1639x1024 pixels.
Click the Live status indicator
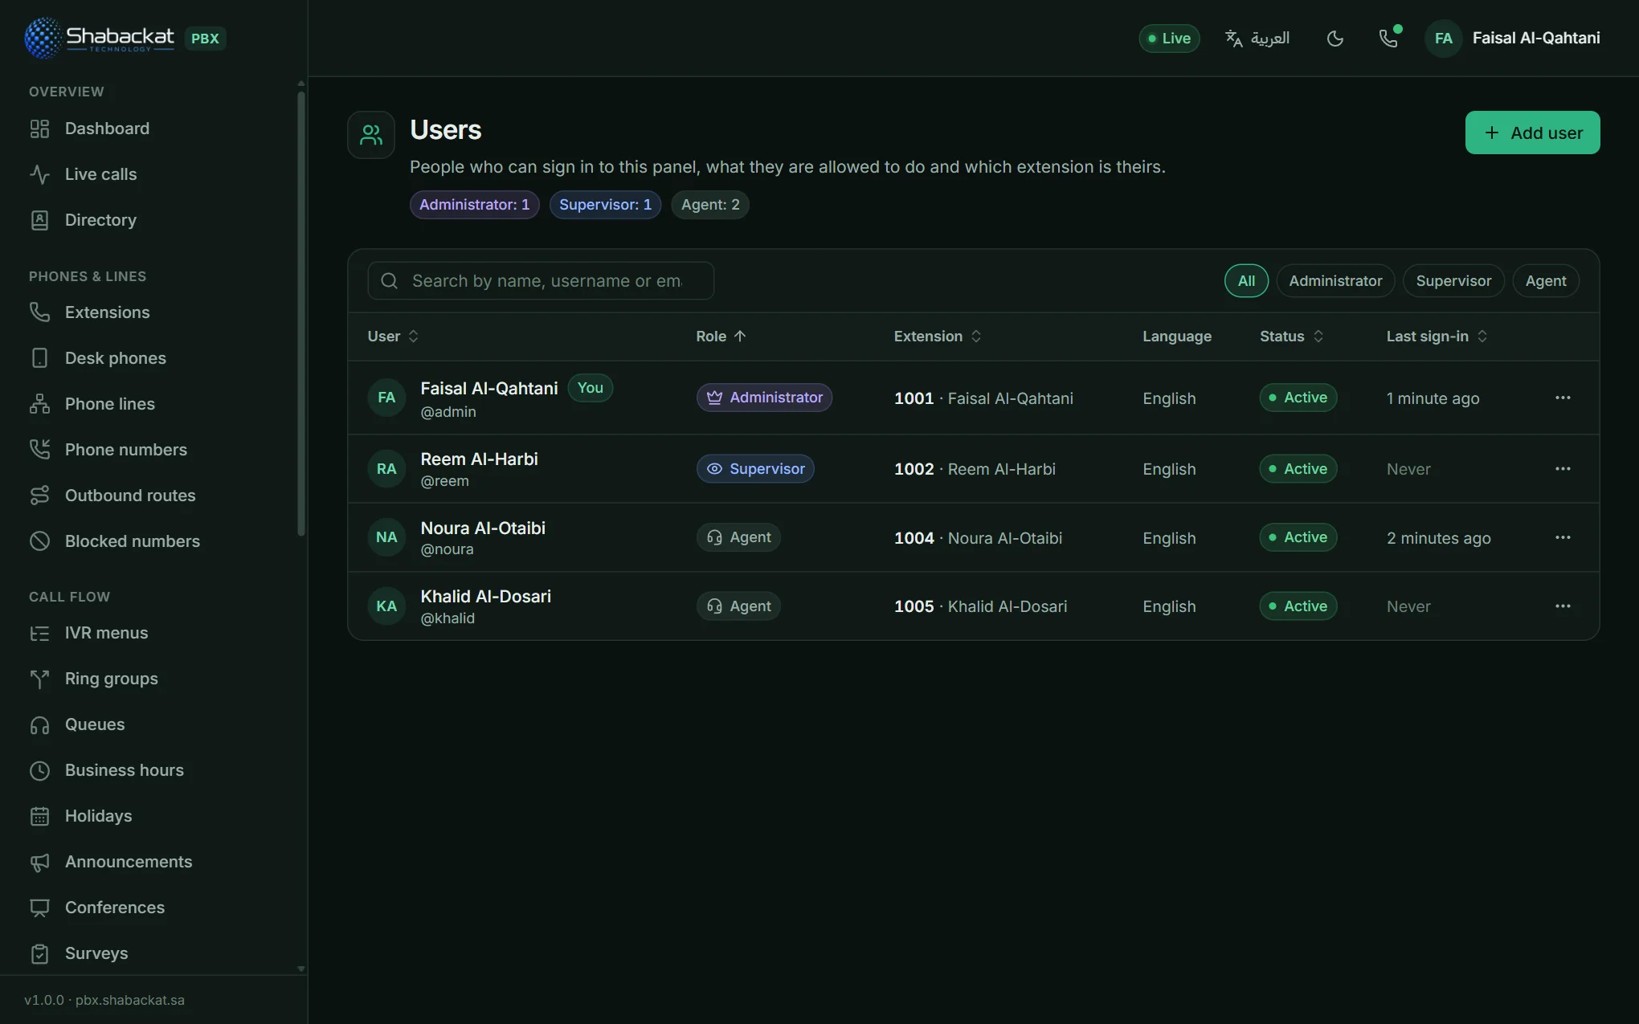(x=1169, y=38)
